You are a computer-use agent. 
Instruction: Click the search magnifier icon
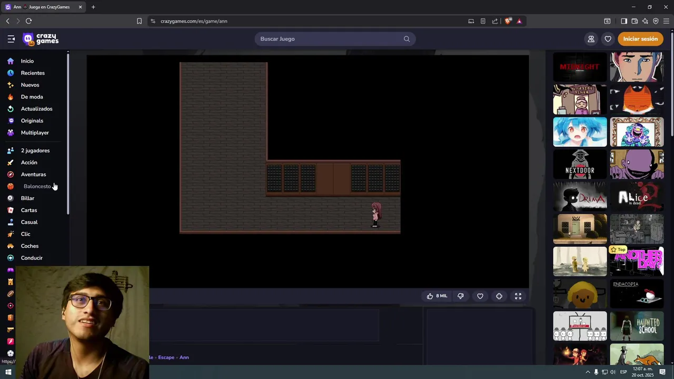click(407, 39)
